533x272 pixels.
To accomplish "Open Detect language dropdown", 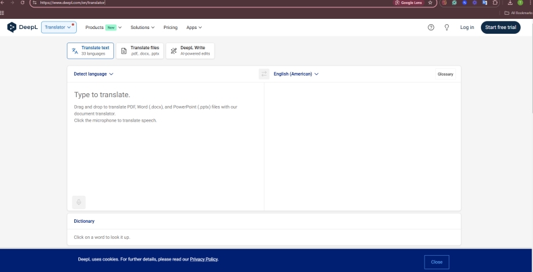I will coord(94,74).
